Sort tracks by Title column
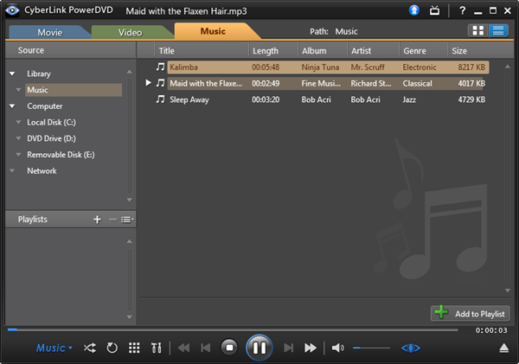Image resolution: width=519 pixels, height=364 pixels. [202, 51]
